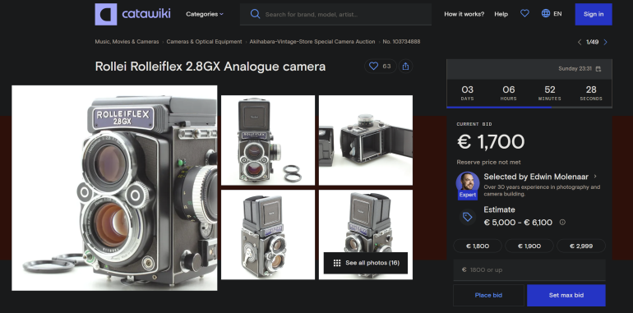
Task: Add auction end to calendar icon
Action: (x=598, y=68)
